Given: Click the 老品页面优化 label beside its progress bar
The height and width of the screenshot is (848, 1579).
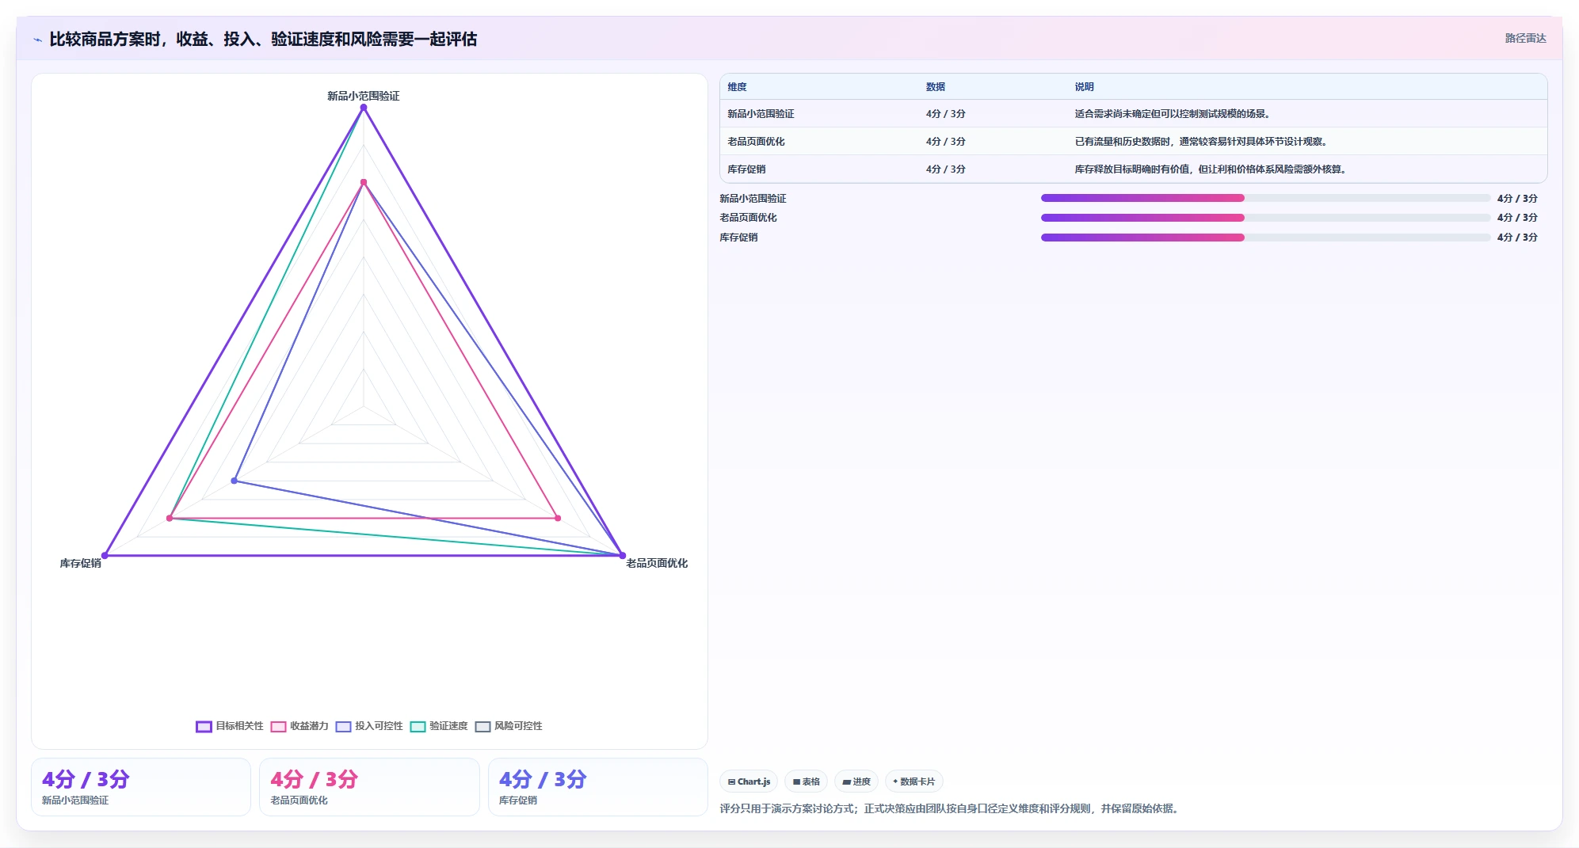Looking at the screenshot, I should click(x=748, y=218).
